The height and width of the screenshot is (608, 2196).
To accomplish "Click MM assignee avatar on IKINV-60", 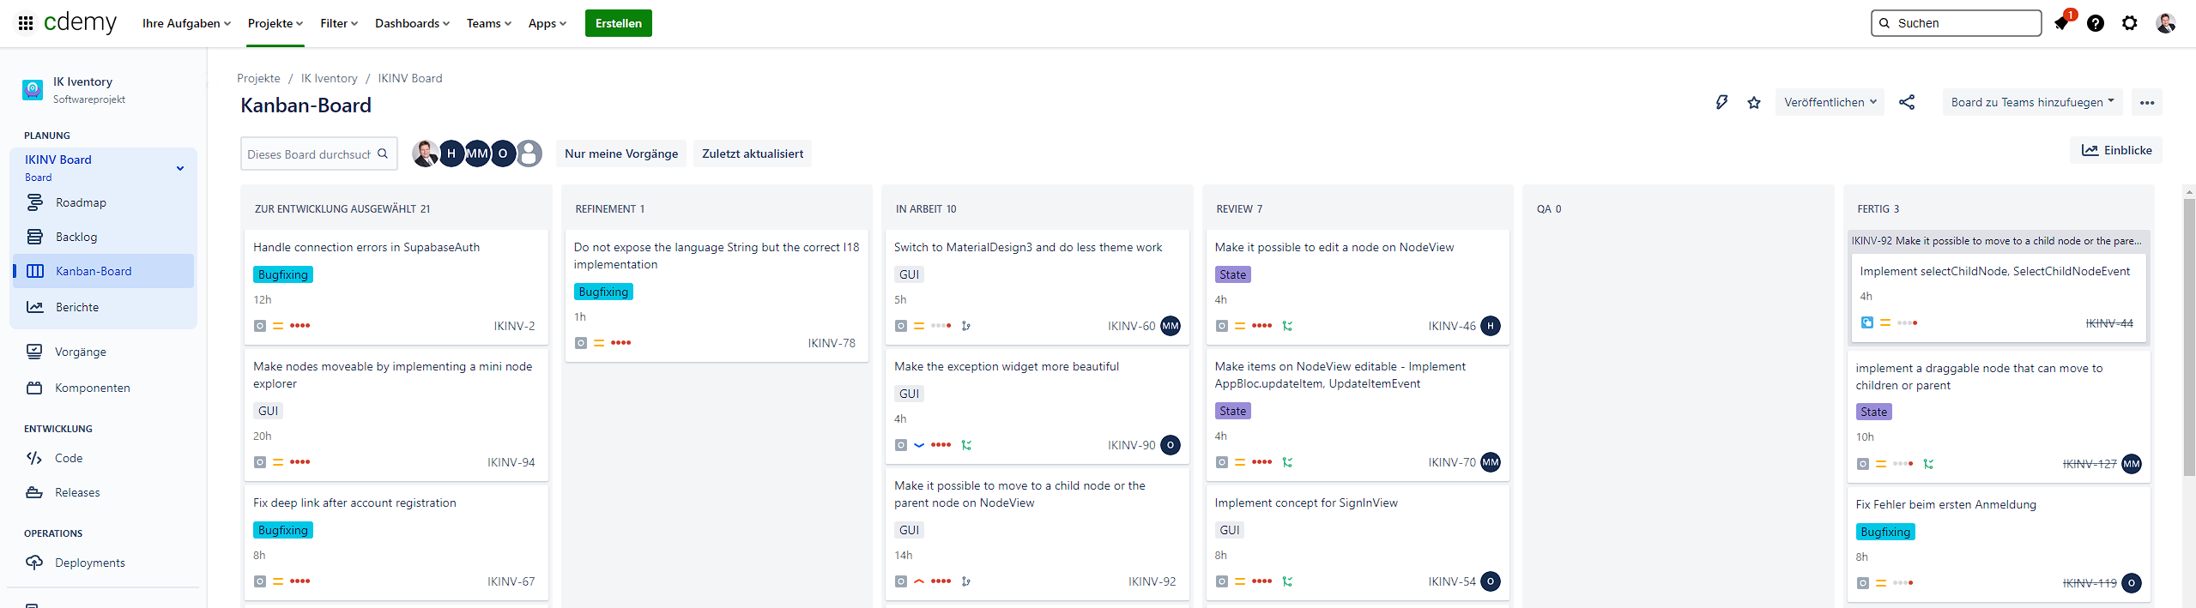I will 1171,326.
